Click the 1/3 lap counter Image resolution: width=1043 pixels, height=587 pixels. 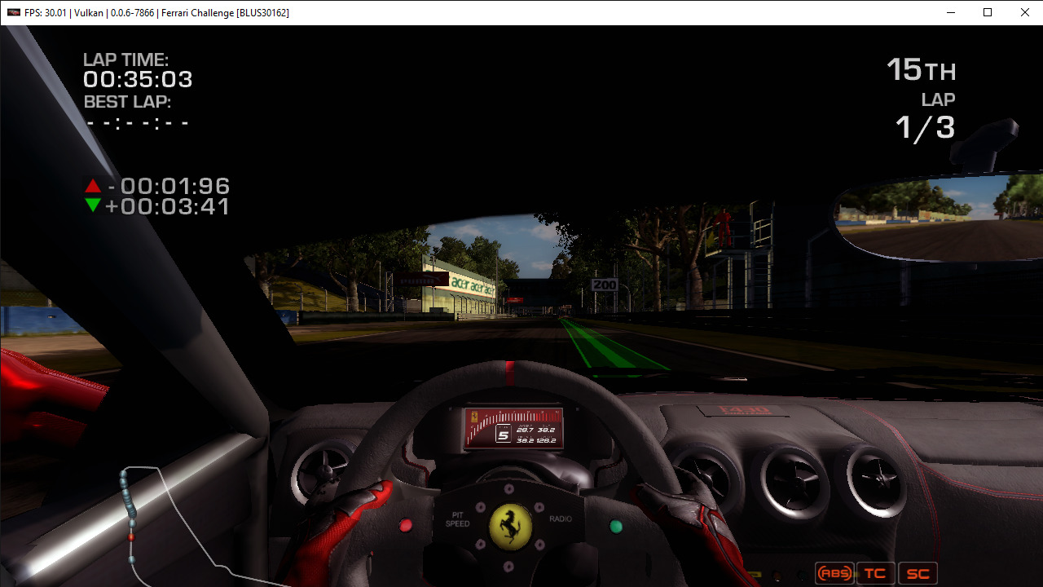pyautogui.click(x=925, y=128)
